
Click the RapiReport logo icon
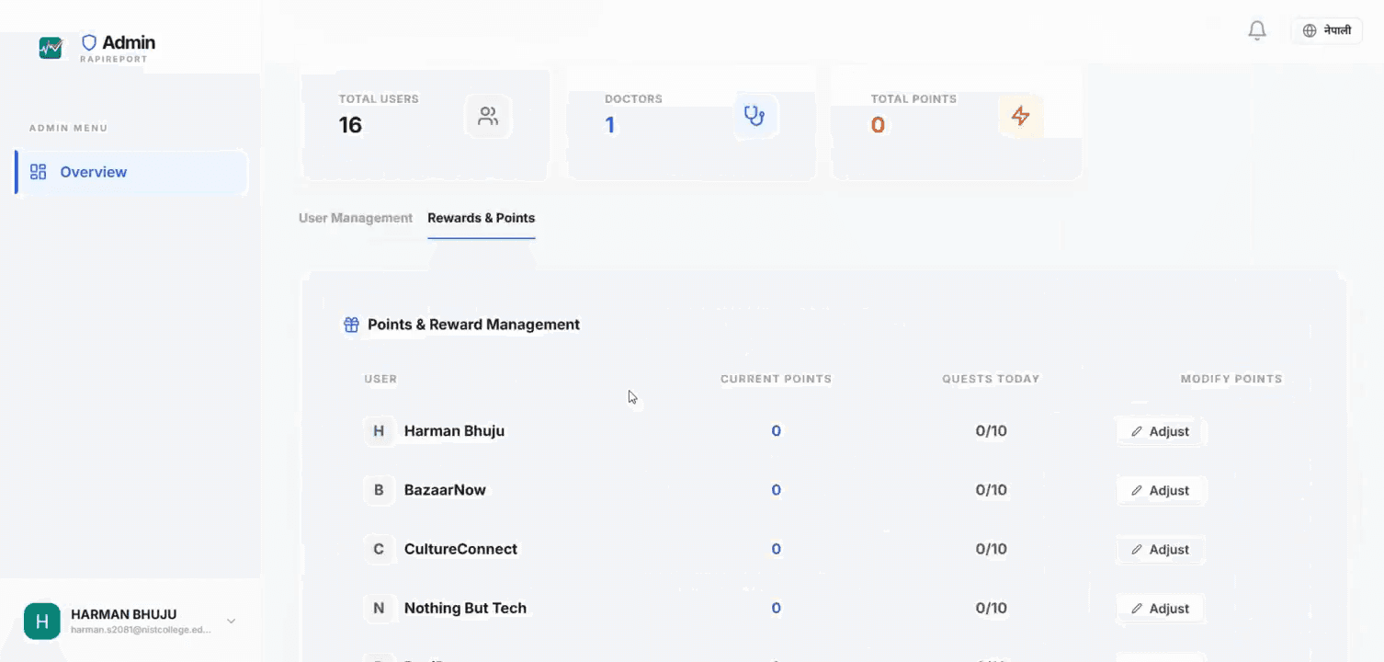(x=51, y=48)
